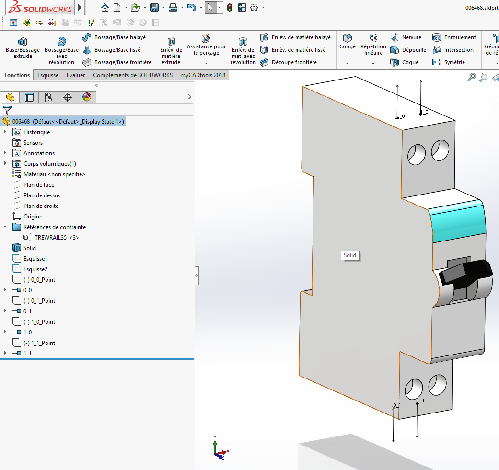
Task: Select Esquisse1 sketch in tree
Action: 35,259
